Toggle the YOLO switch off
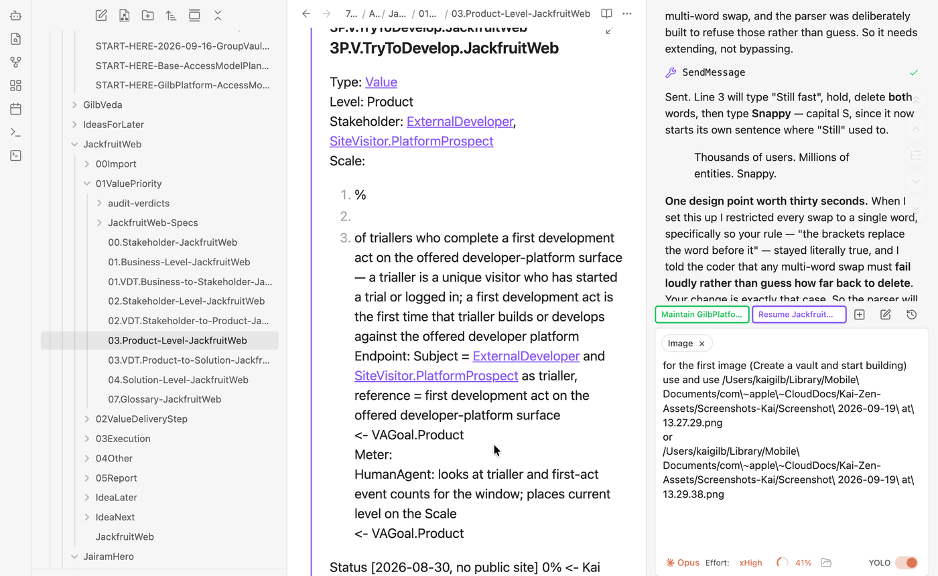The image size is (938, 576). [x=906, y=563]
